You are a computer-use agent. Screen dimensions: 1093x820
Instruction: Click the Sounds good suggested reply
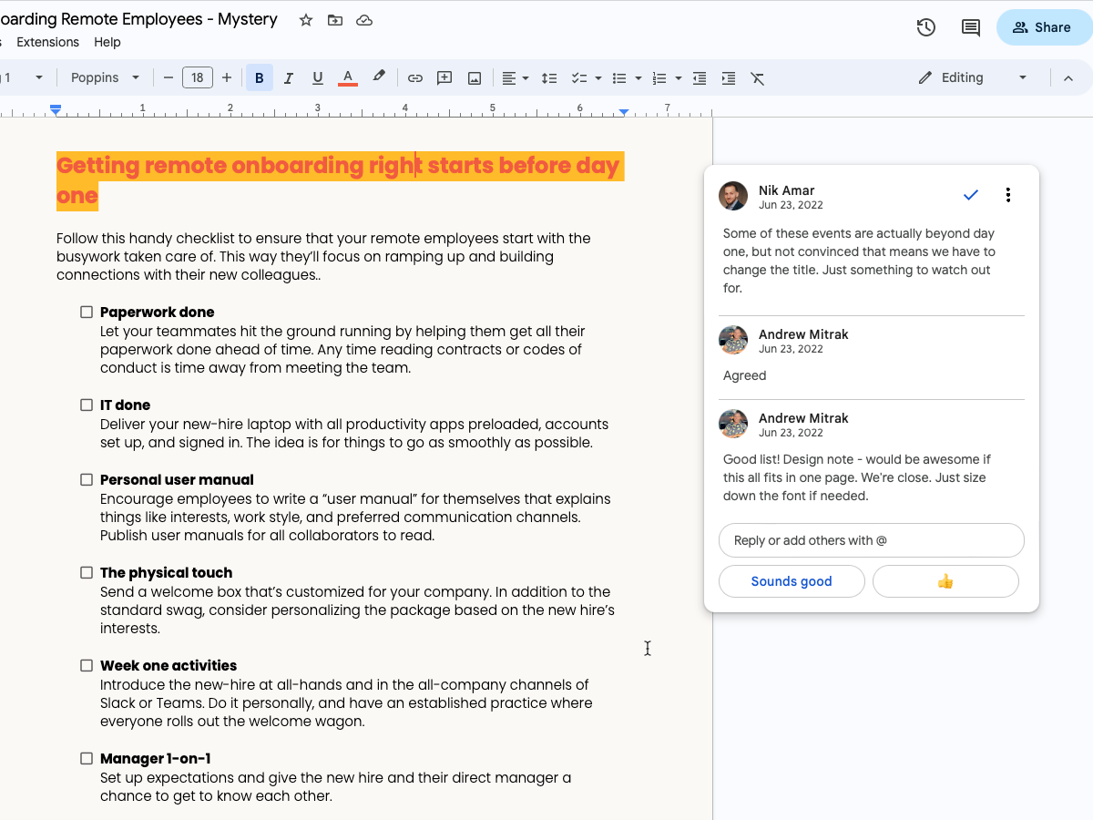(x=792, y=581)
